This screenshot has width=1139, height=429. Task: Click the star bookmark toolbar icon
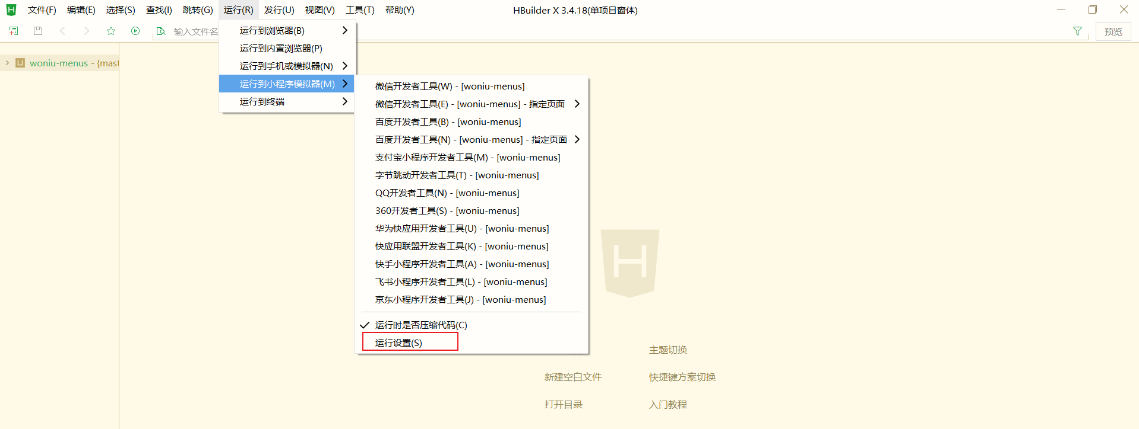[x=111, y=31]
